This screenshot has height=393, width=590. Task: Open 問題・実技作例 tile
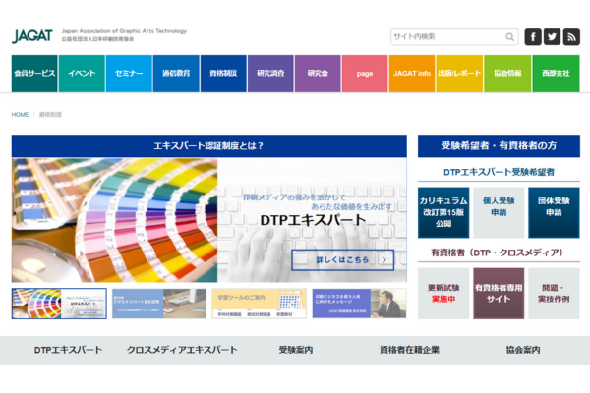click(x=554, y=294)
